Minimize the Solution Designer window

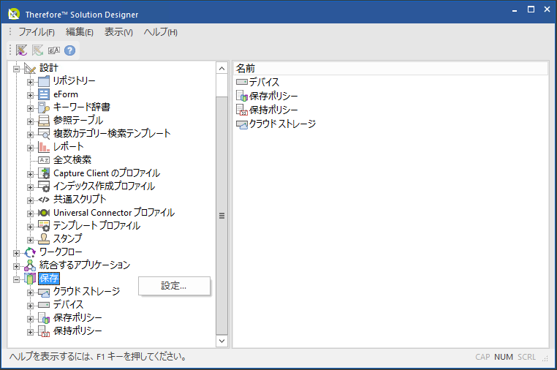(x=515, y=10)
